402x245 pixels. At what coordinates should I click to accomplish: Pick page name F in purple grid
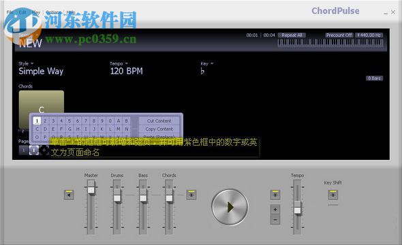pos(61,129)
